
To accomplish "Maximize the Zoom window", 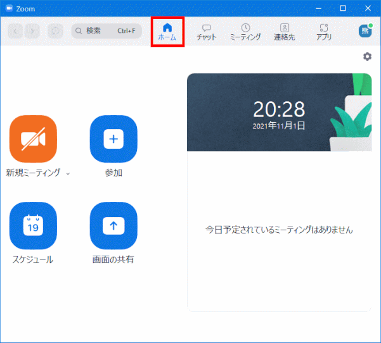I will (x=343, y=8).
